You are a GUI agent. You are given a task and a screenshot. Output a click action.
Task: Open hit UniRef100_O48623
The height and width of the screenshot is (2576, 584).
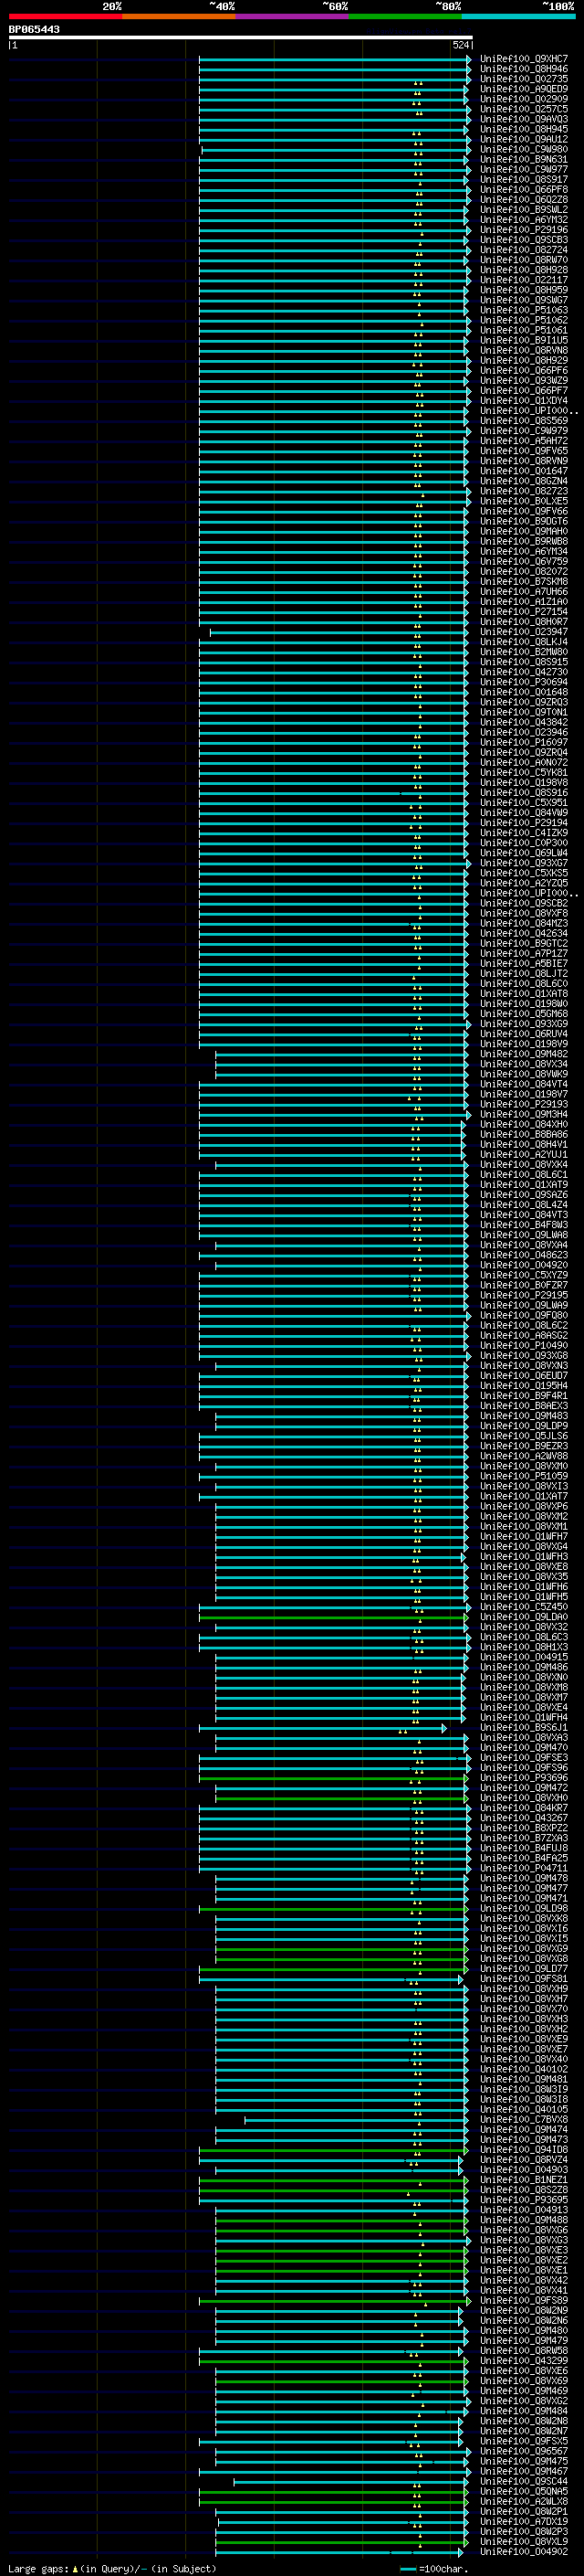point(524,1255)
